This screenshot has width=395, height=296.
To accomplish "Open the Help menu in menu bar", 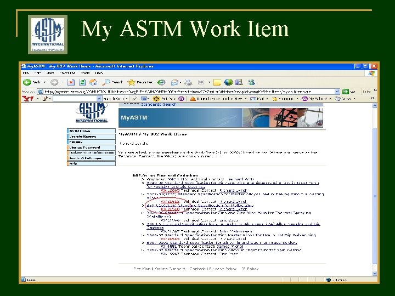I will tap(99, 73).
